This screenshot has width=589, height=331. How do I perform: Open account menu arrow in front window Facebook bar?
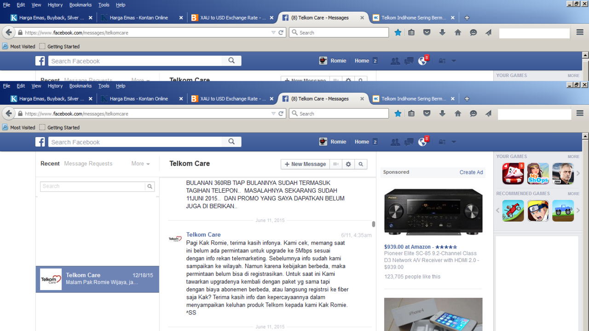pos(454,142)
